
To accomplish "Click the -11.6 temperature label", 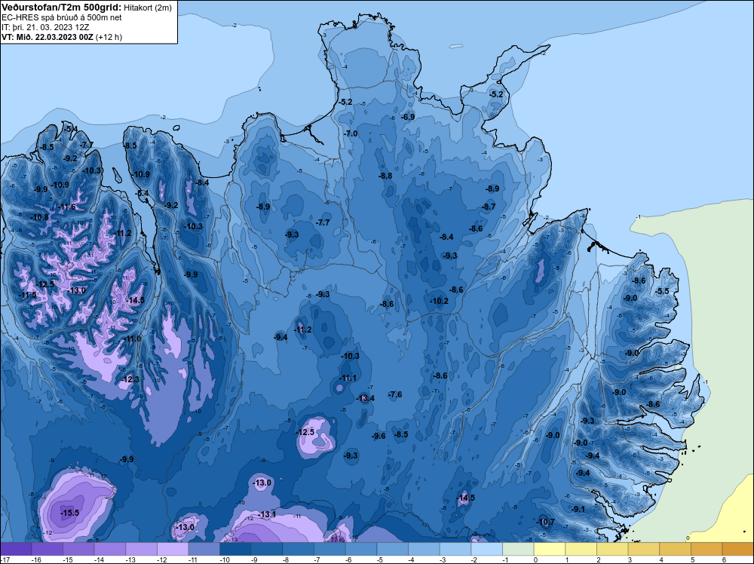I will (67, 207).
